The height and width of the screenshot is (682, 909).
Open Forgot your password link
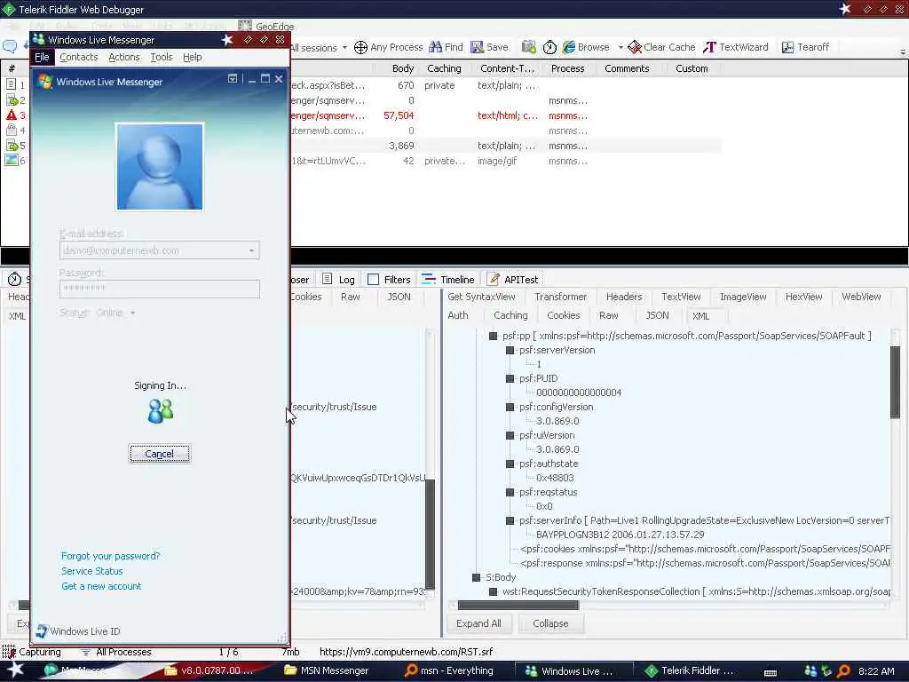coord(110,556)
